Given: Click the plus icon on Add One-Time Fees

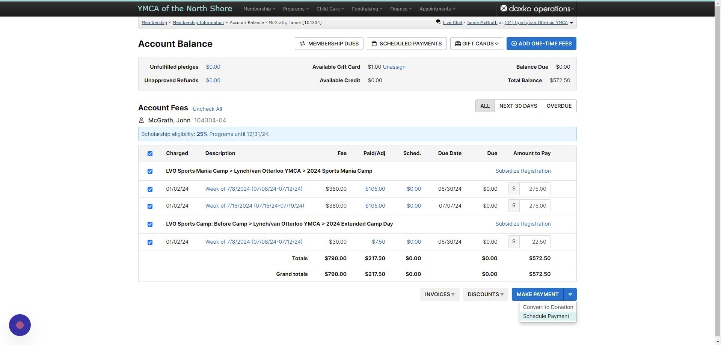Looking at the screenshot, I should [514, 44].
